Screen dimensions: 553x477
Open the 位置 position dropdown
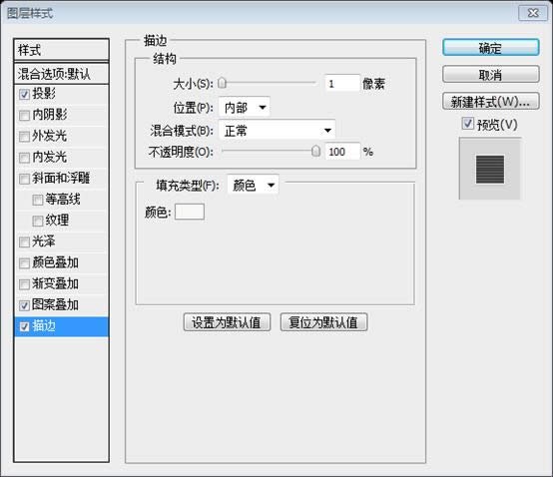(244, 107)
